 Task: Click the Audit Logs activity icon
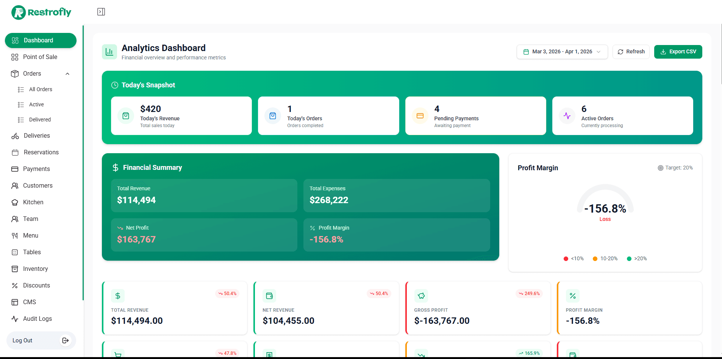(x=15, y=319)
